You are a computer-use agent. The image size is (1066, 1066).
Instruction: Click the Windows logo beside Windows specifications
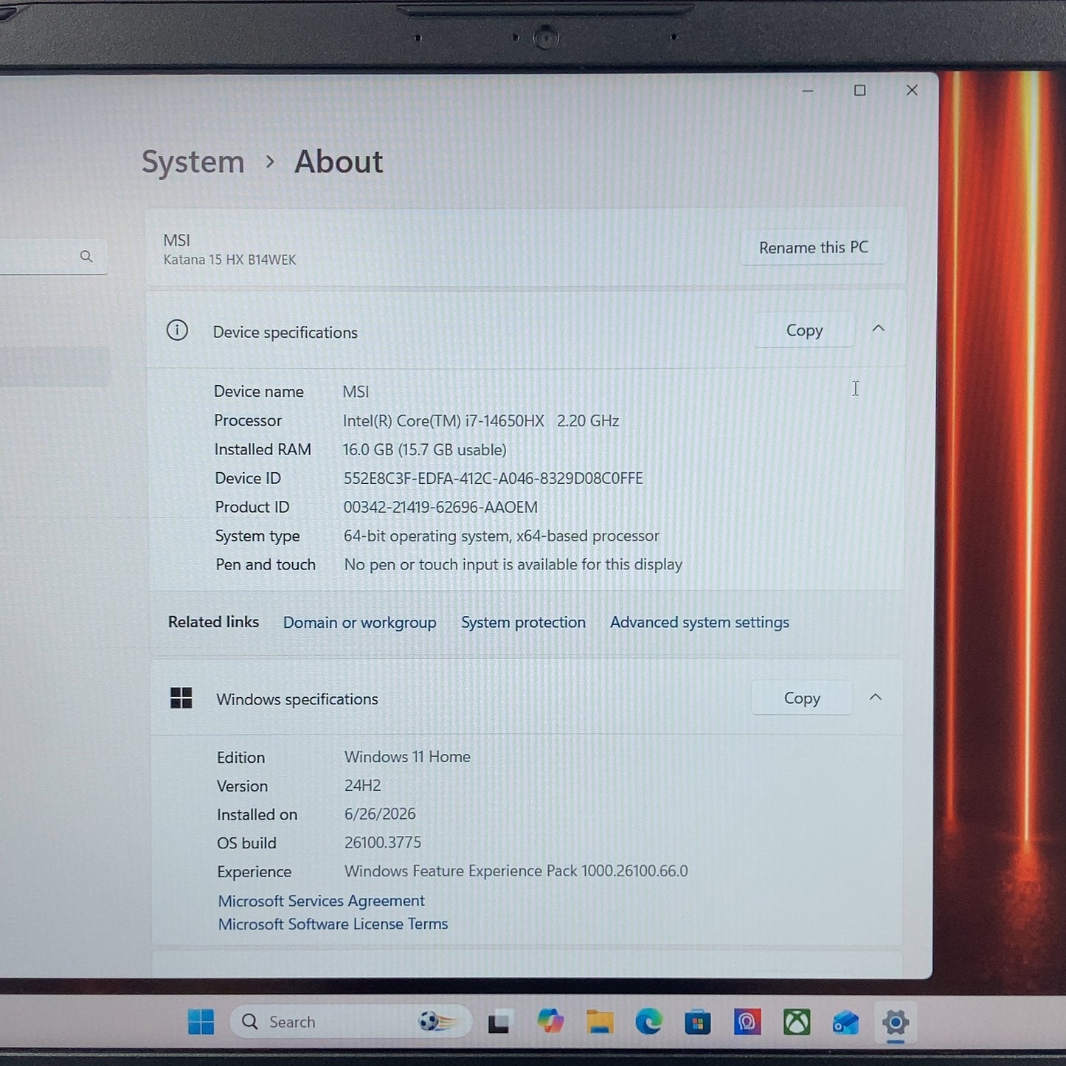[181, 698]
